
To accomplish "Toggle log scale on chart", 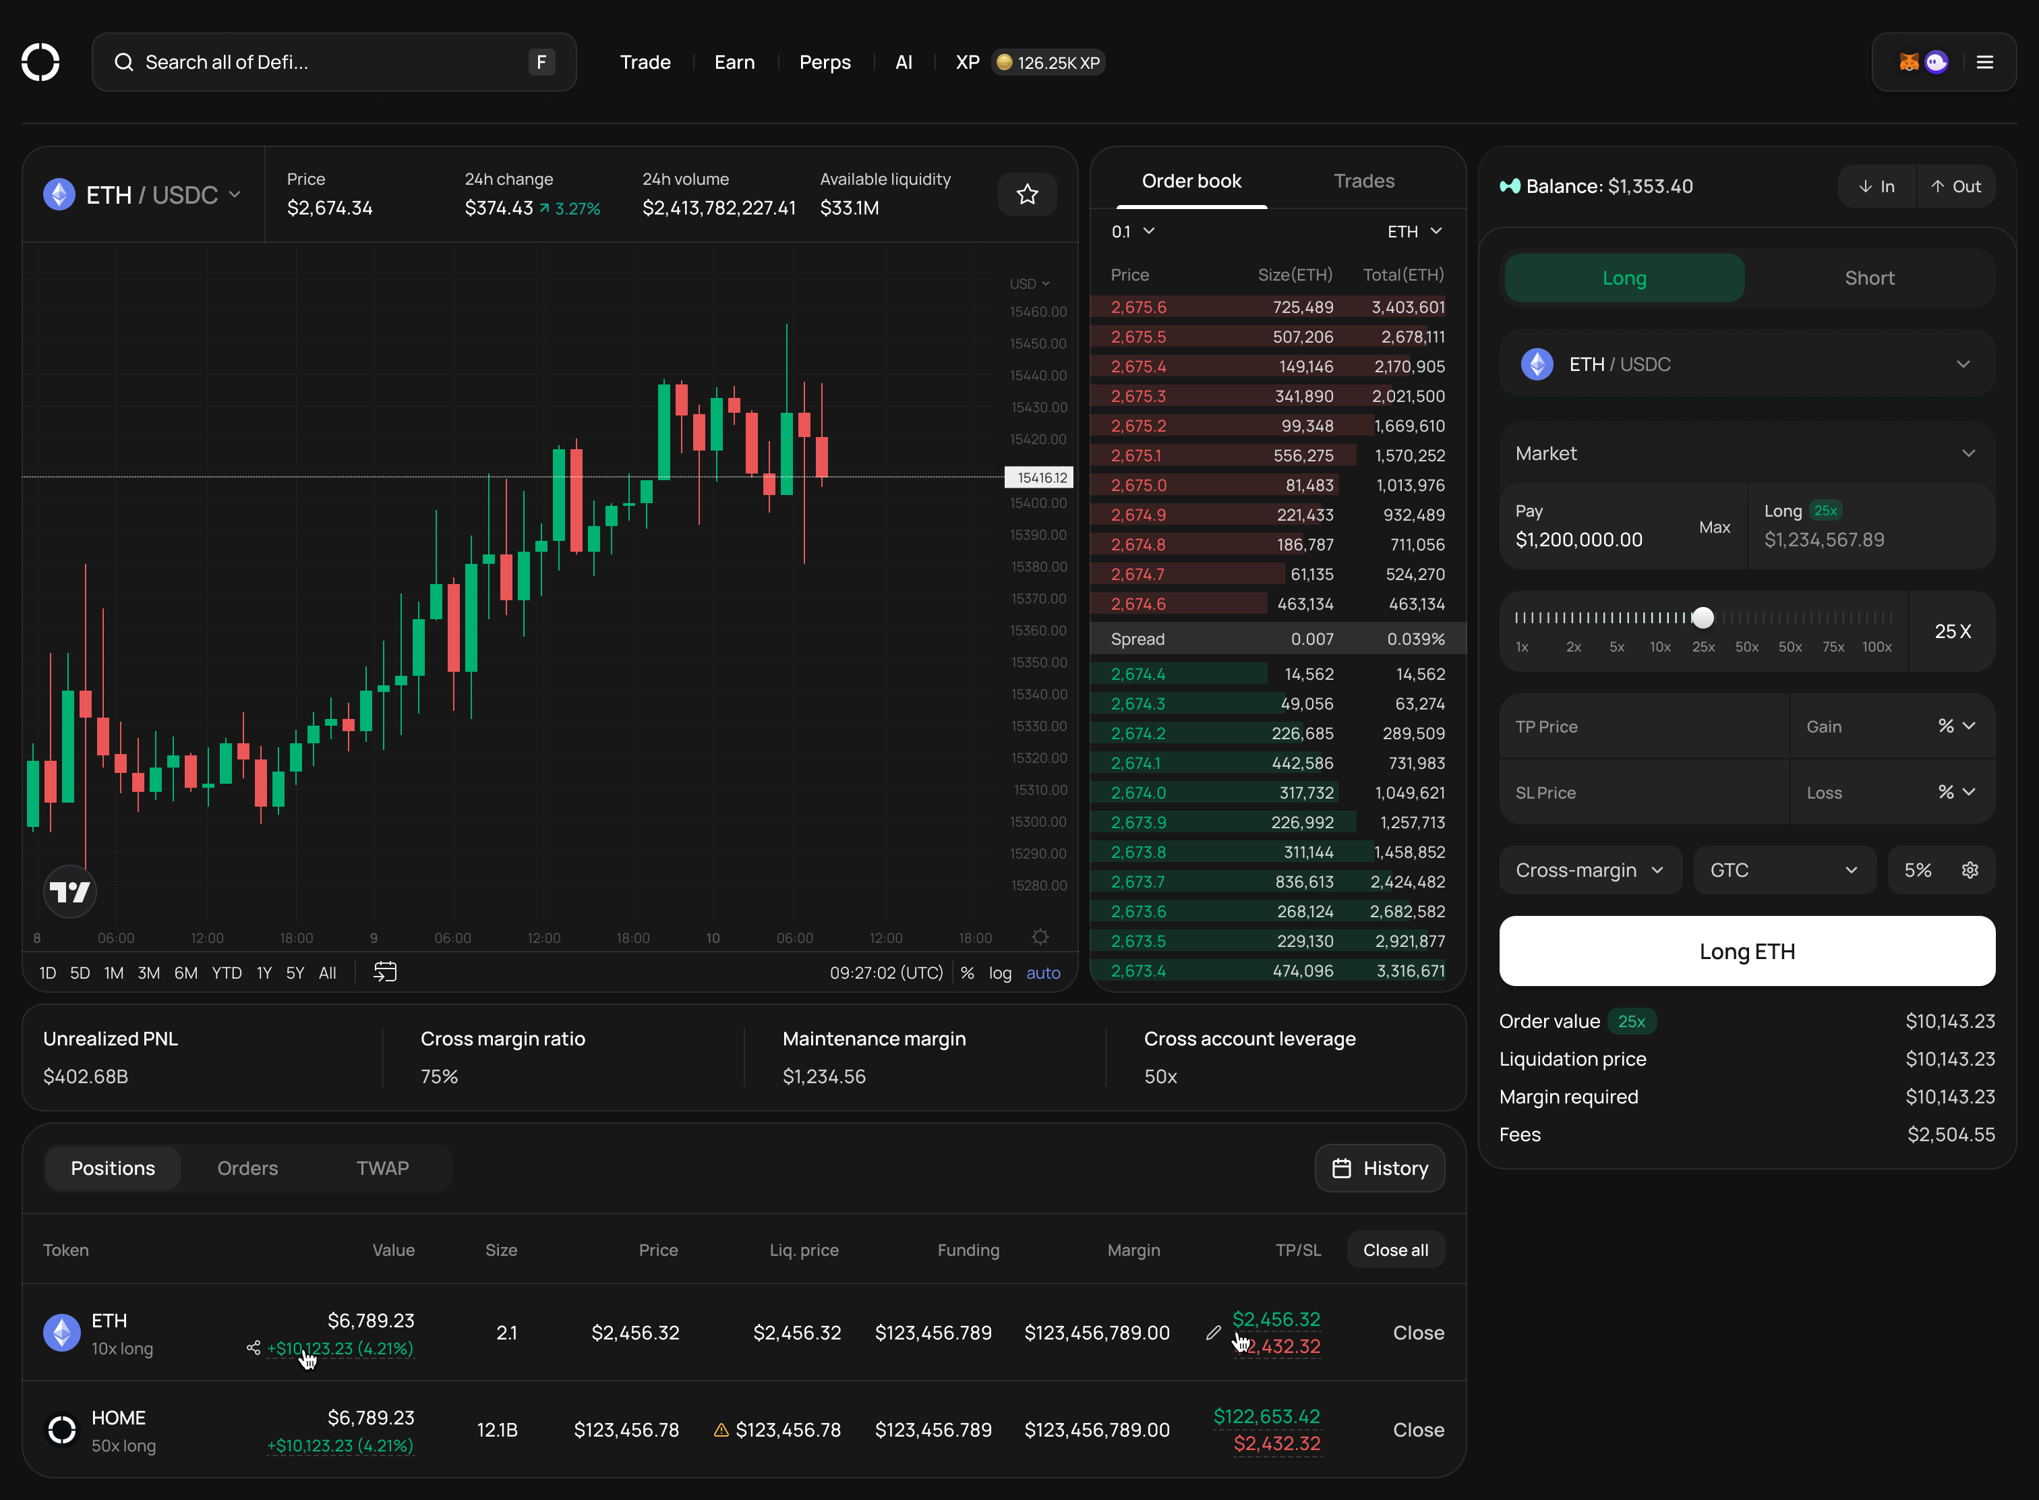I will (x=999, y=973).
